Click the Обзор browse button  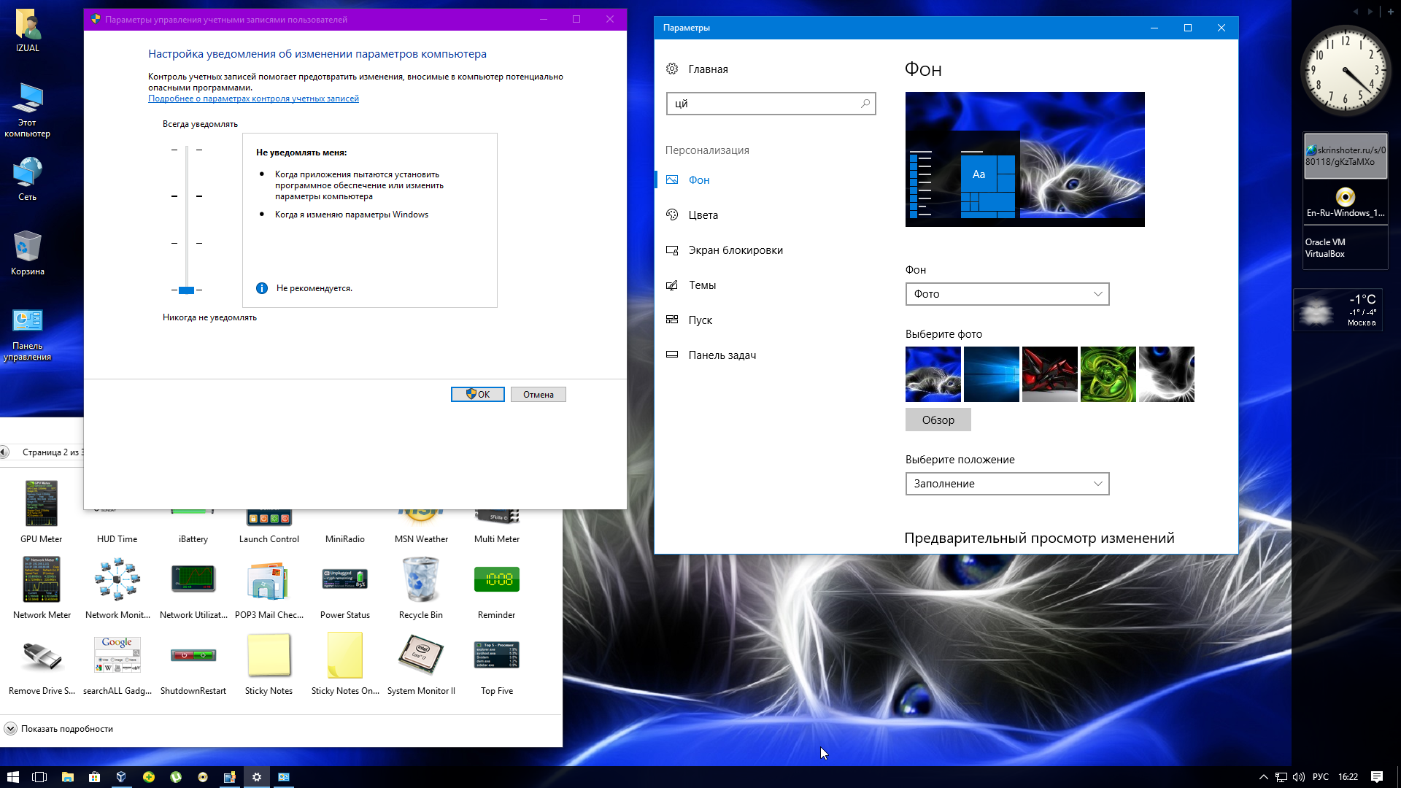pyautogui.click(x=938, y=420)
